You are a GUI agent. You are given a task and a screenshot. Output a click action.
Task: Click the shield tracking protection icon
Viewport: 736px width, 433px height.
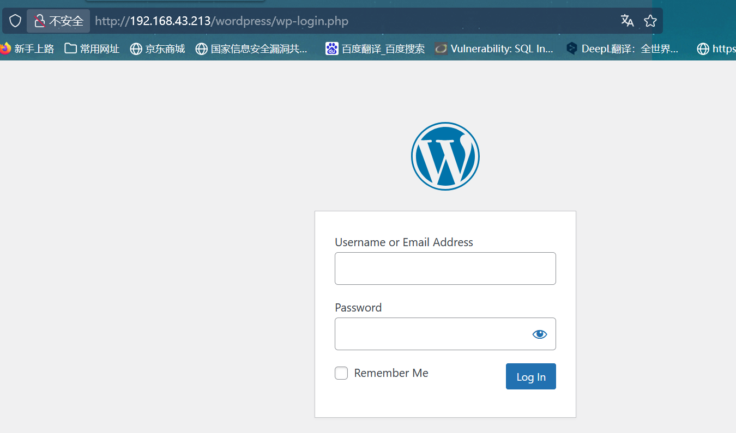tap(15, 21)
